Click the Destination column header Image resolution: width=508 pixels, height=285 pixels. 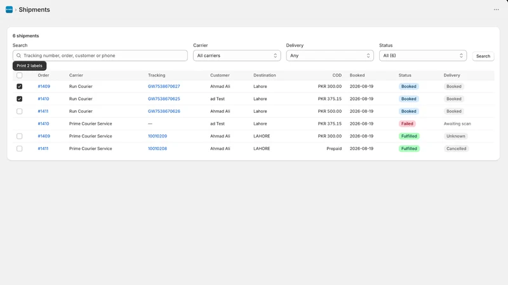point(265,75)
